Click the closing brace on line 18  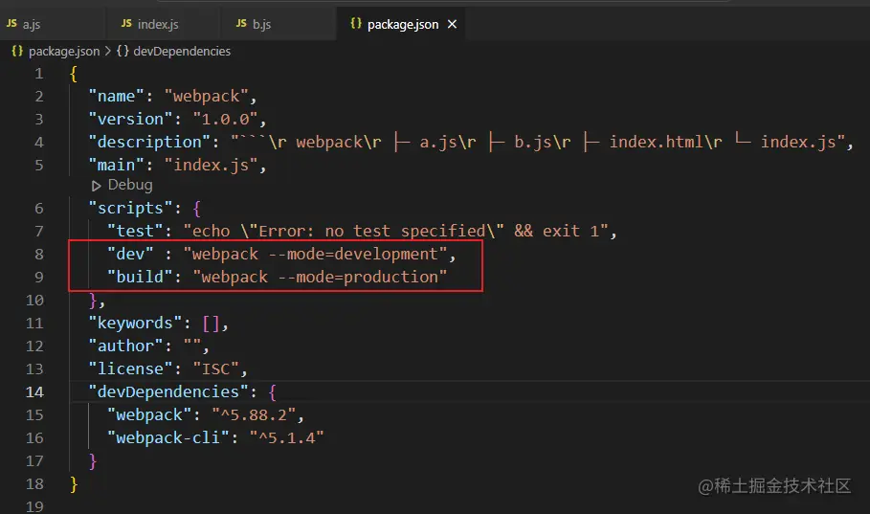tap(74, 484)
